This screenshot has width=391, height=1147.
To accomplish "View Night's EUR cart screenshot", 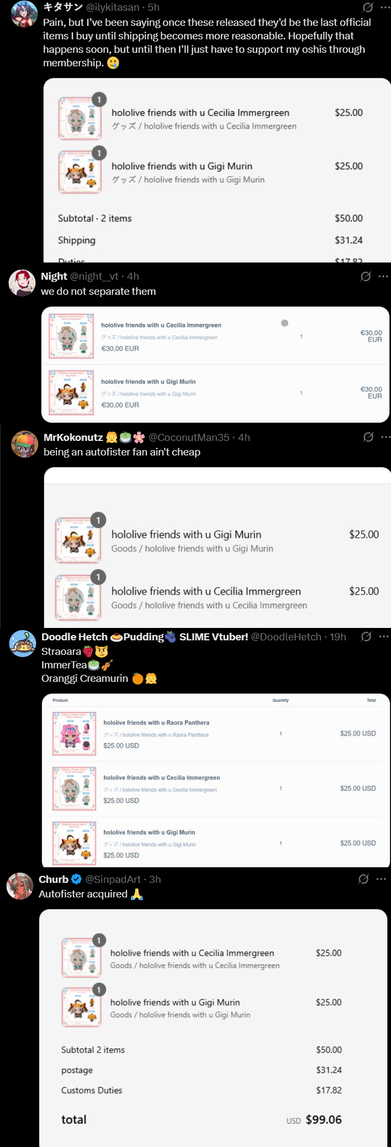I will click(x=215, y=365).
